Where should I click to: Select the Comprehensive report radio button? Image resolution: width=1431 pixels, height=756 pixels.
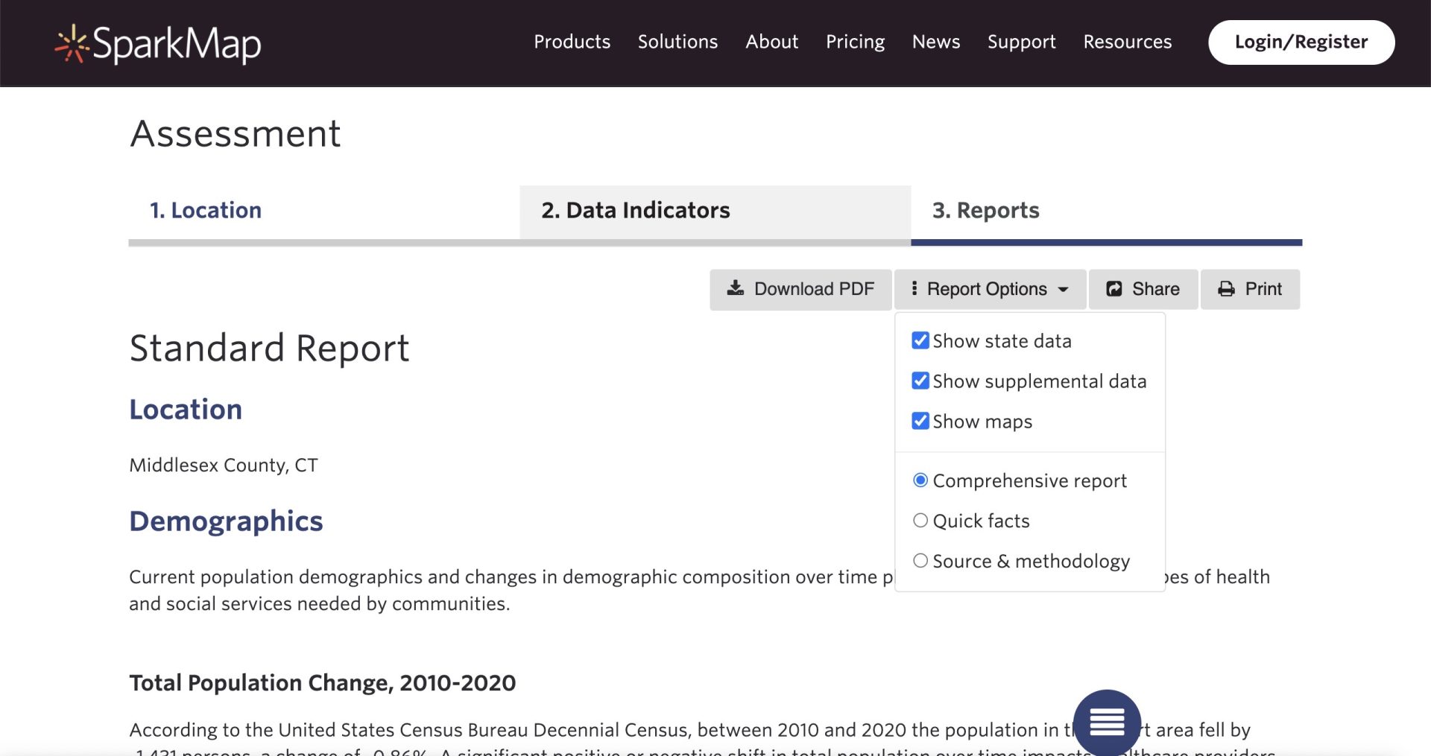tap(920, 480)
